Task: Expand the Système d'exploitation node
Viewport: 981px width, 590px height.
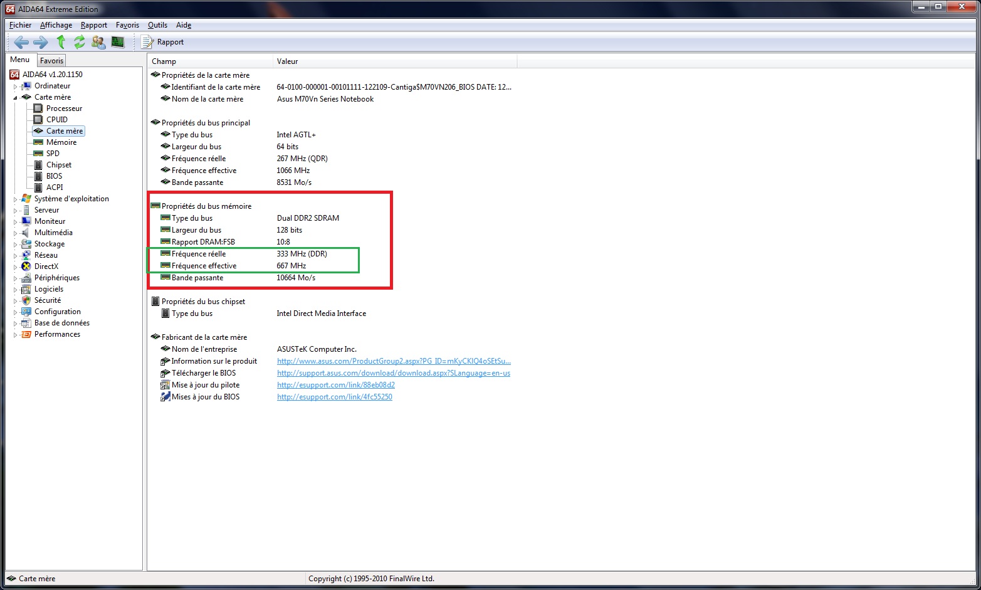Action: coord(16,199)
